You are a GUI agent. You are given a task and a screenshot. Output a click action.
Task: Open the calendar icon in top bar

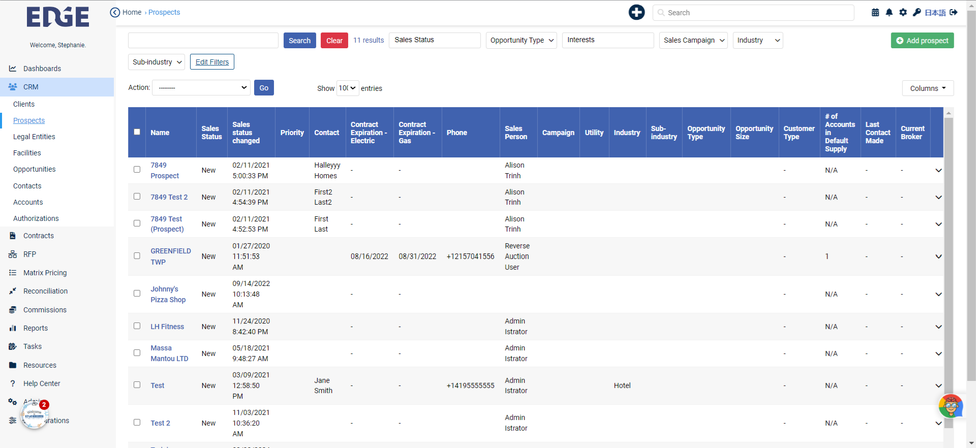coord(875,13)
